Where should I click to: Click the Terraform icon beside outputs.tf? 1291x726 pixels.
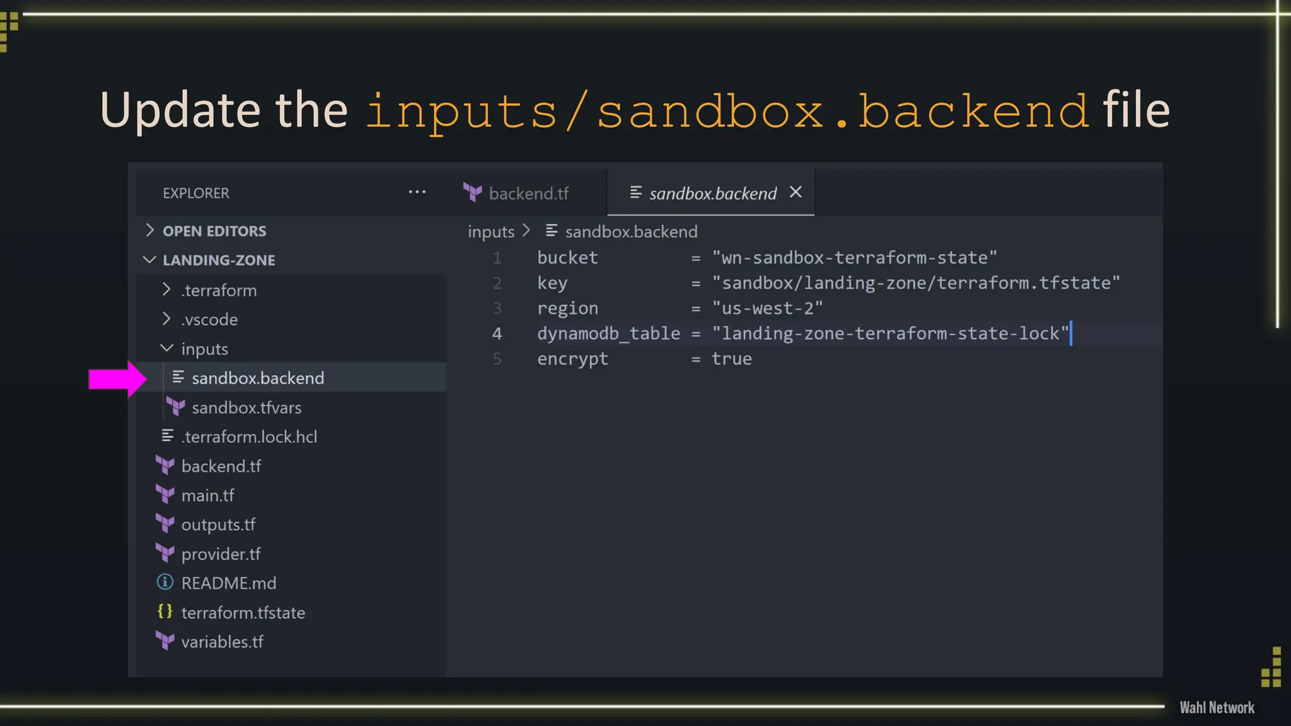165,524
